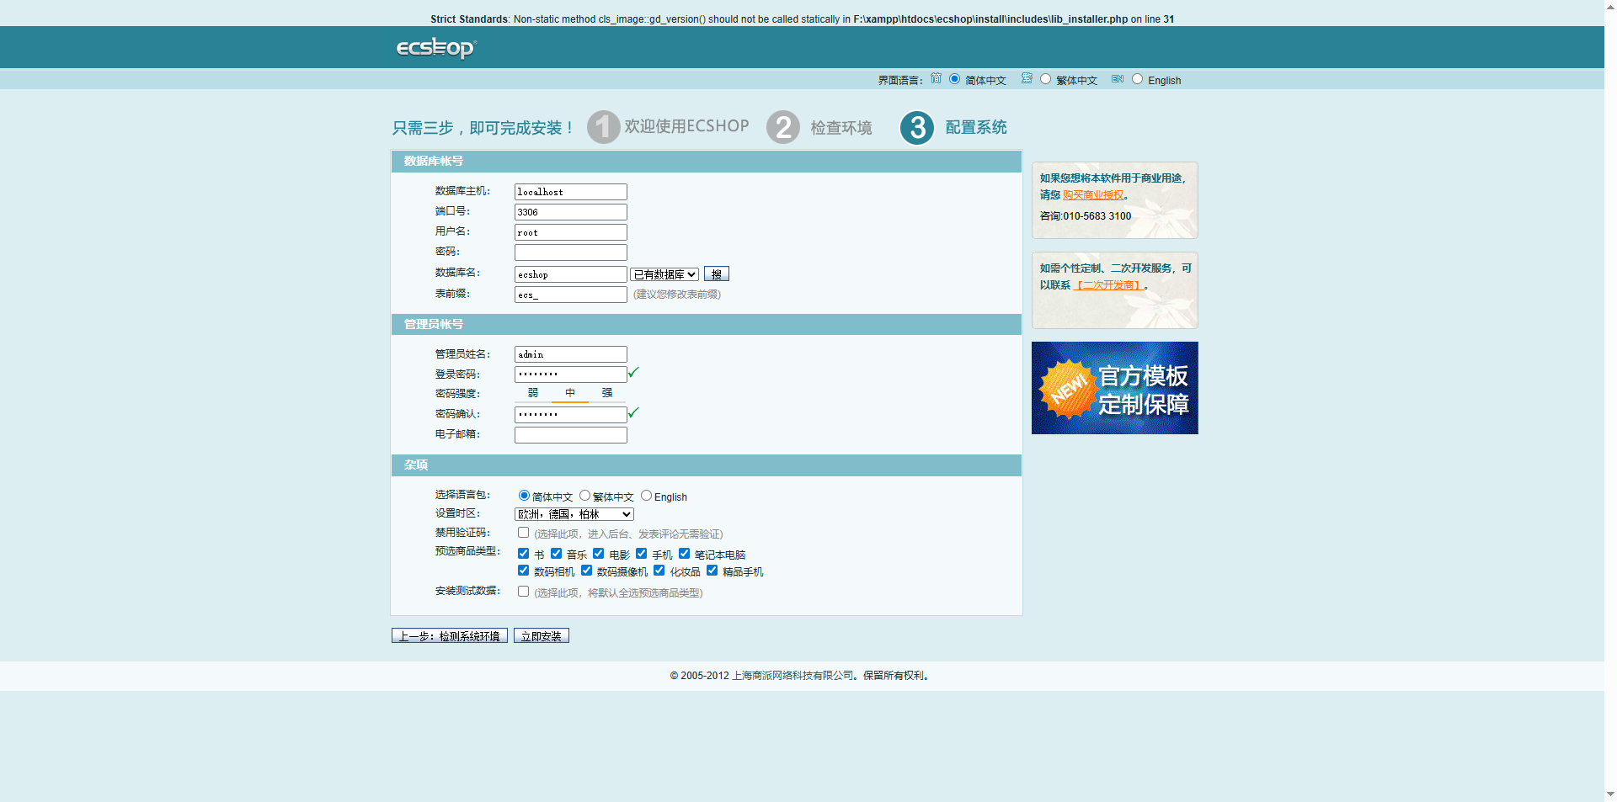The width and height of the screenshot is (1617, 802).
Task: Click the ECShop logo in header
Action: point(436,48)
